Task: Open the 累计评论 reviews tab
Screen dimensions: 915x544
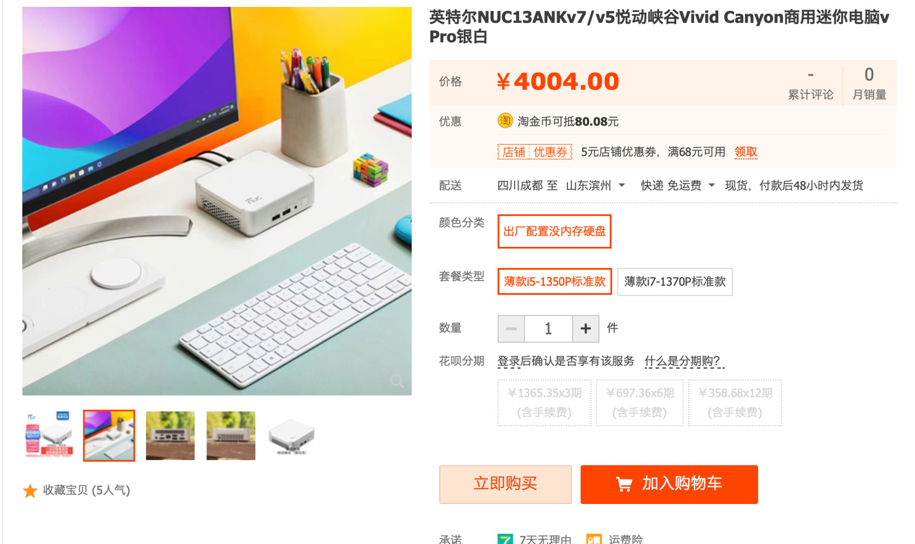Action: click(810, 84)
